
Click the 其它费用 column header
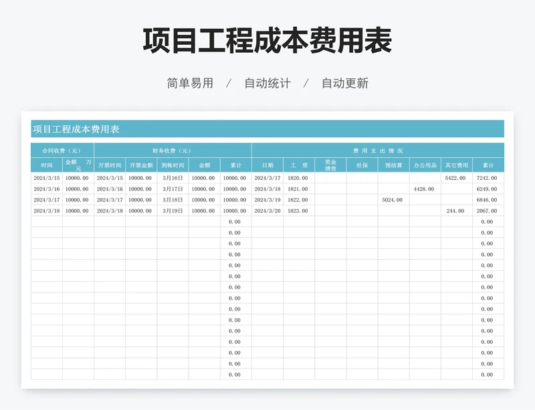click(457, 165)
